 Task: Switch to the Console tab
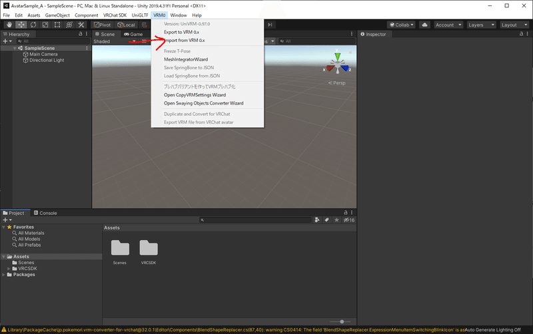pyautogui.click(x=45, y=213)
